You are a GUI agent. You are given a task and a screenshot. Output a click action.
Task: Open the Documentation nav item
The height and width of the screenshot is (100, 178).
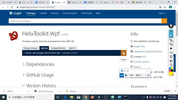70,13
